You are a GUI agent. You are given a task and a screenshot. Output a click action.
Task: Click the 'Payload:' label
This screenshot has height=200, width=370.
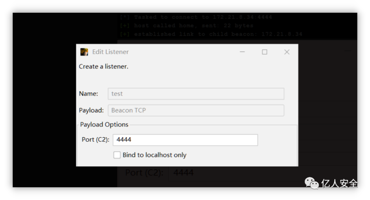point(91,110)
